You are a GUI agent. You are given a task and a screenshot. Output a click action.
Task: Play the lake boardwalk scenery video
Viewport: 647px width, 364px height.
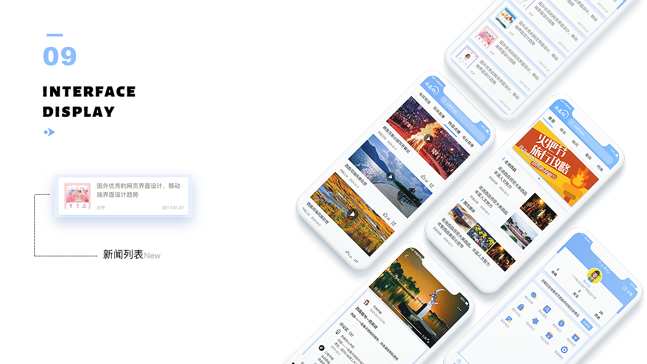coord(390,176)
